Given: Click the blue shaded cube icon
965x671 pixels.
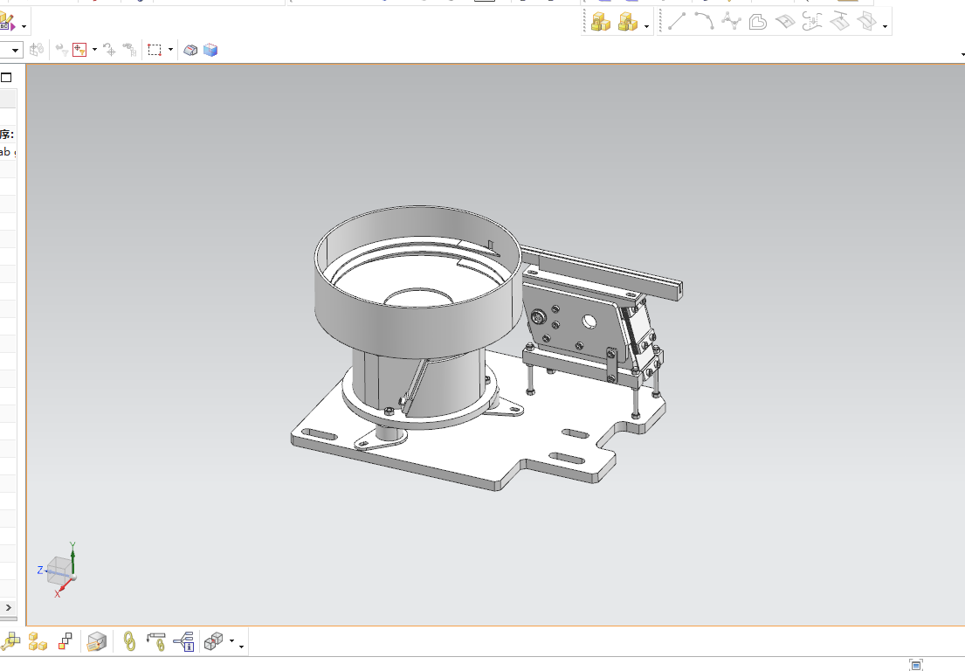Looking at the screenshot, I should tap(210, 50).
